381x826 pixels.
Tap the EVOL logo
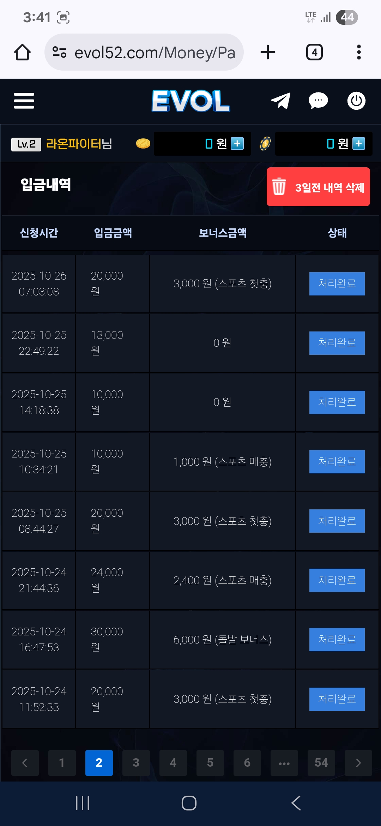click(191, 101)
